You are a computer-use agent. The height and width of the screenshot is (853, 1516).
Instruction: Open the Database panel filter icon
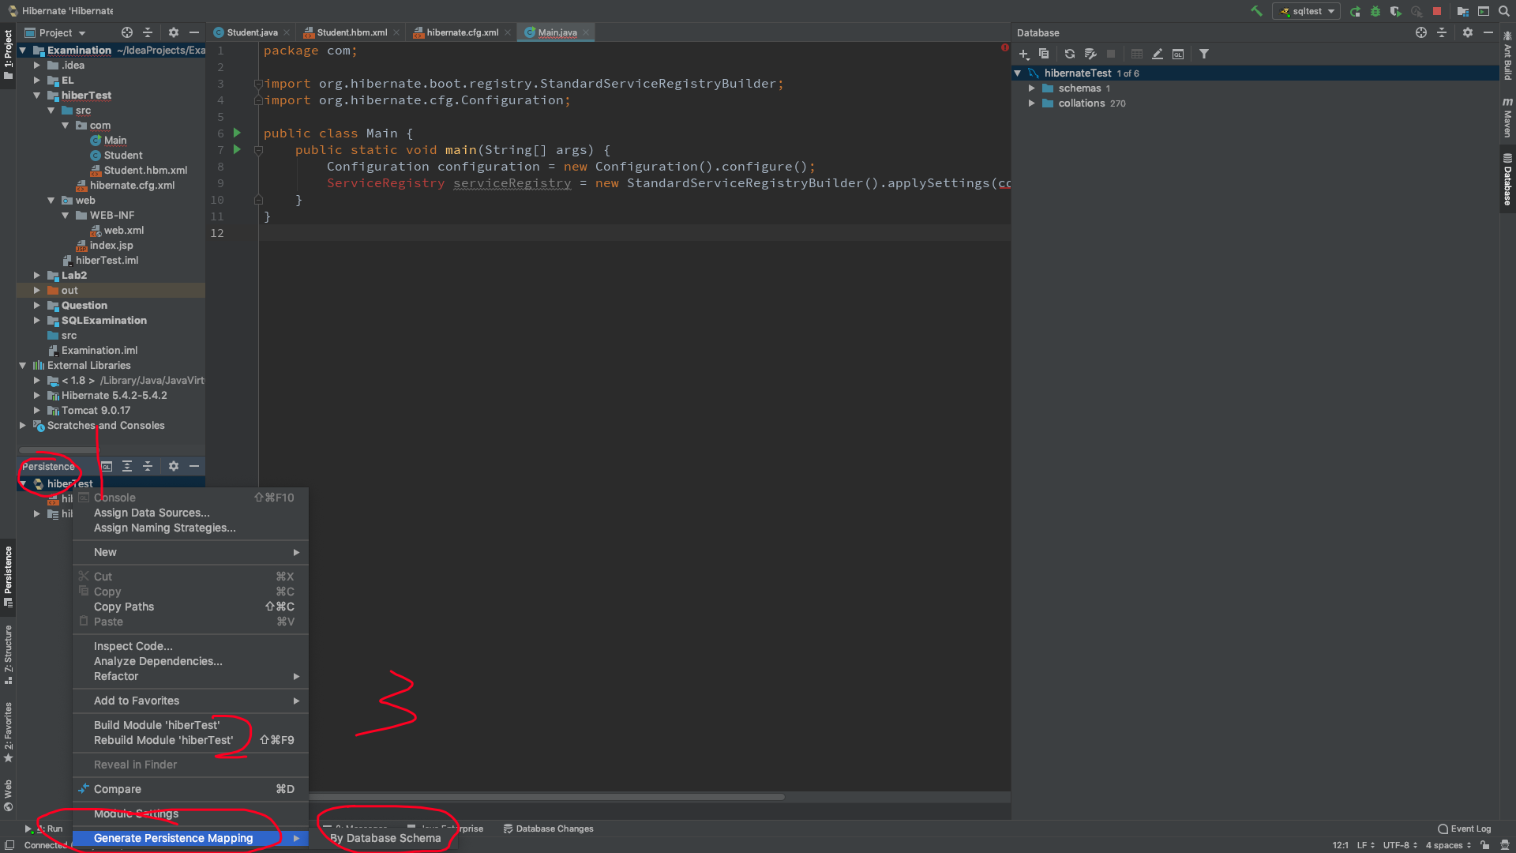coord(1203,54)
